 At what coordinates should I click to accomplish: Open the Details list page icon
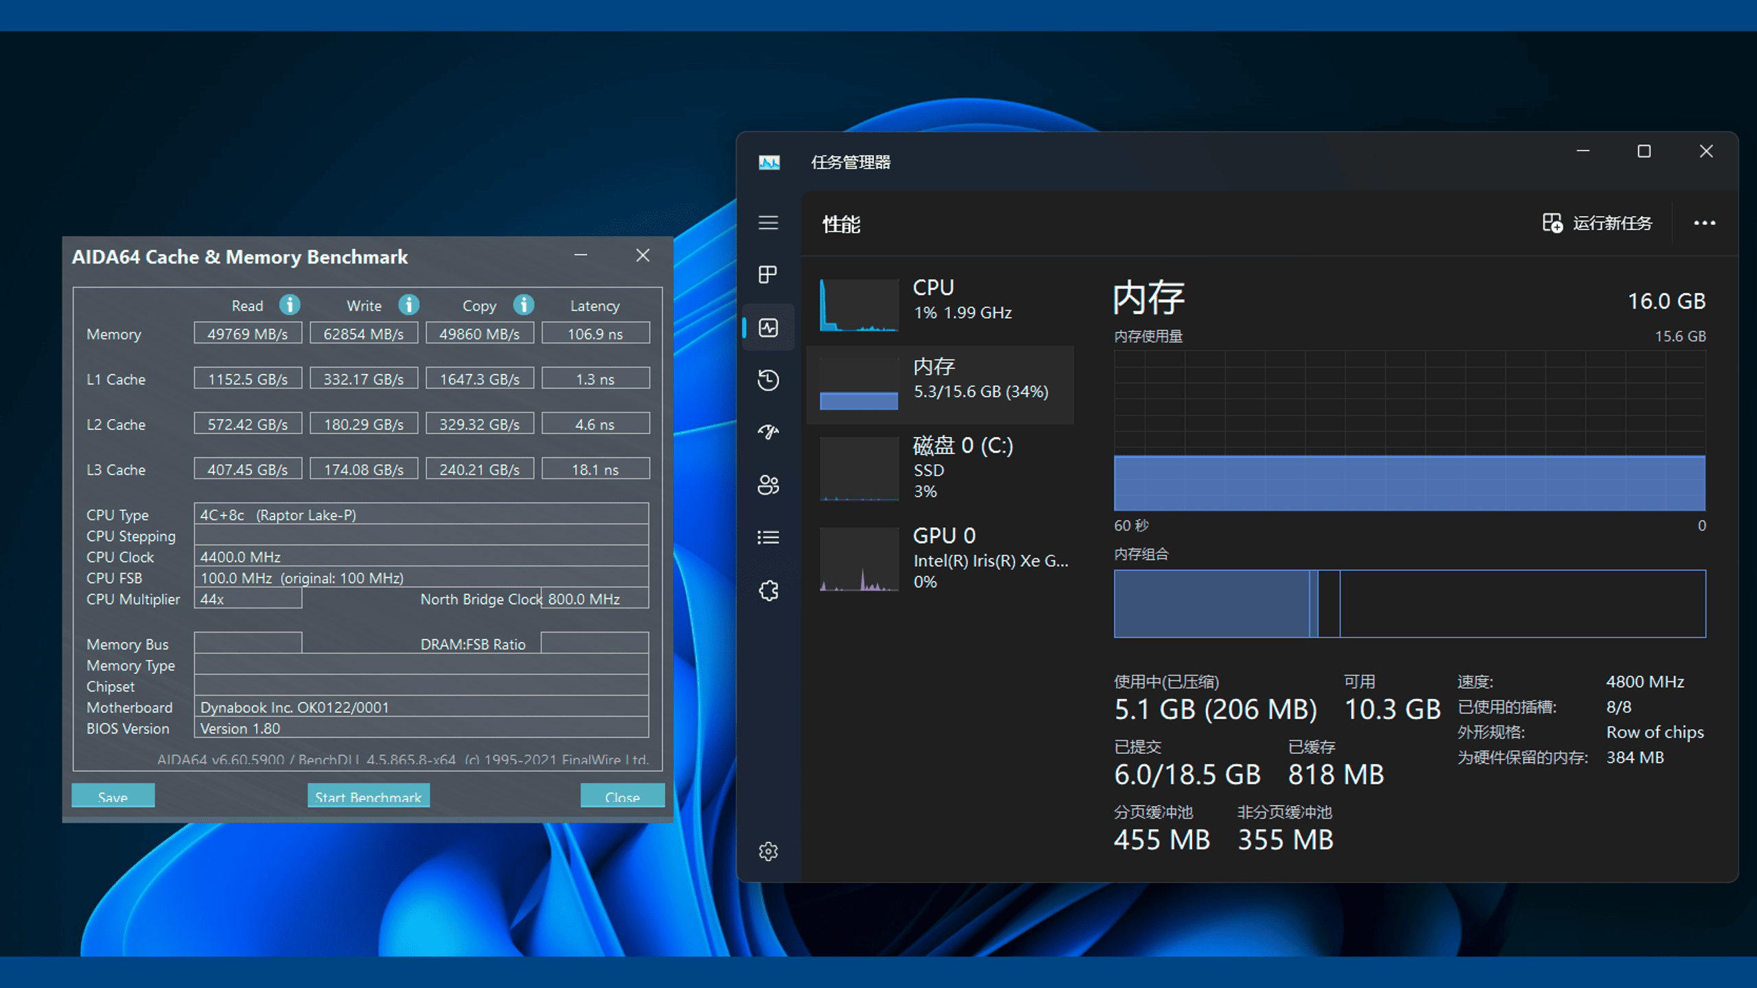tap(768, 537)
